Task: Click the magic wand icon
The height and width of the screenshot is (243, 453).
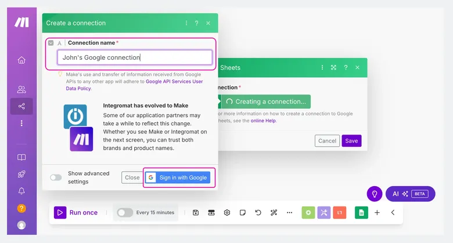Action: [274, 213]
